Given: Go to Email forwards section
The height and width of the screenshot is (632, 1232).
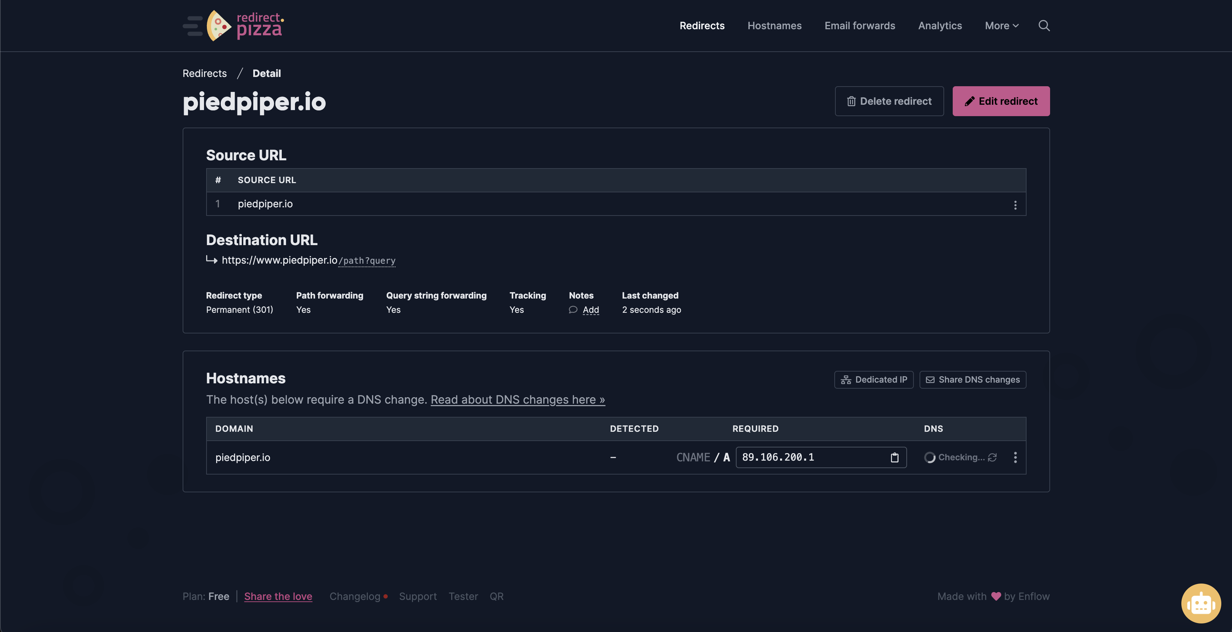Looking at the screenshot, I should (x=859, y=26).
